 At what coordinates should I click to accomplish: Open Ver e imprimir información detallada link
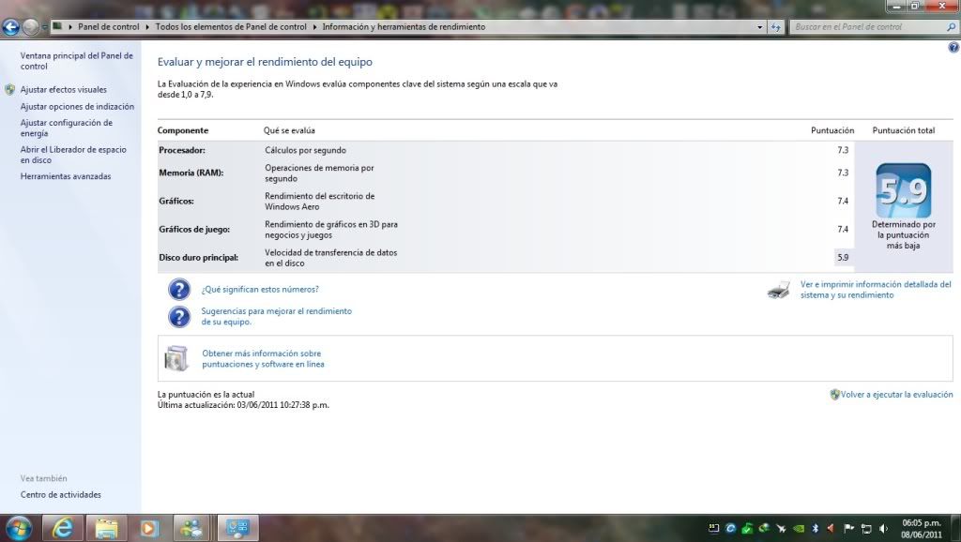(876, 290)
